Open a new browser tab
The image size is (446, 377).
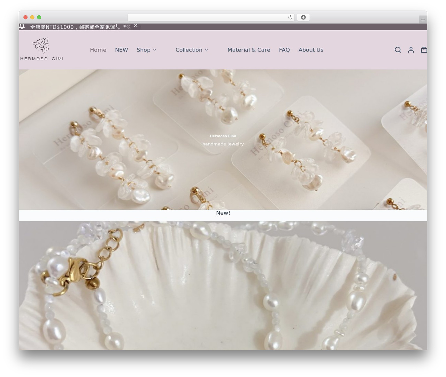click(x=423, y=20)
